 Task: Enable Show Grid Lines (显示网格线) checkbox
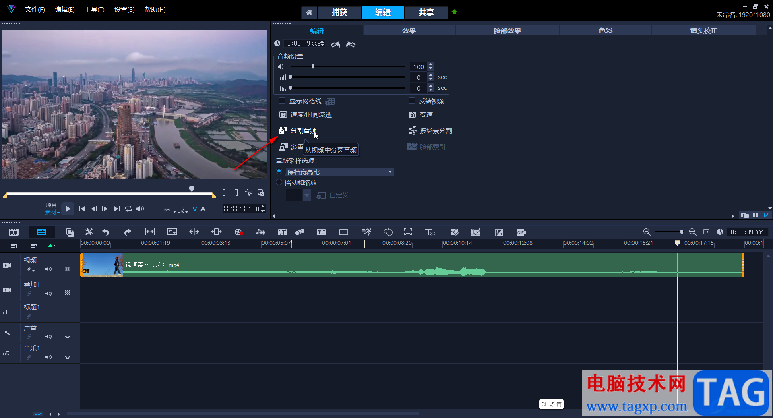(282, 101)
